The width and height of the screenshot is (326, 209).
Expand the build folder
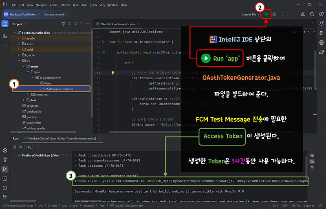click(x=19, y=49)
